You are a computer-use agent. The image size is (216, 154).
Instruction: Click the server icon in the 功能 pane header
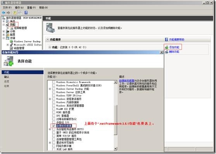(x=50, y=28)
